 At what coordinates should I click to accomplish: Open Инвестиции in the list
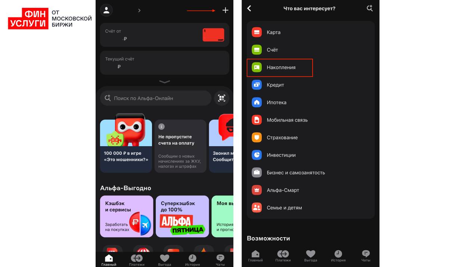[x=281, y=155]
